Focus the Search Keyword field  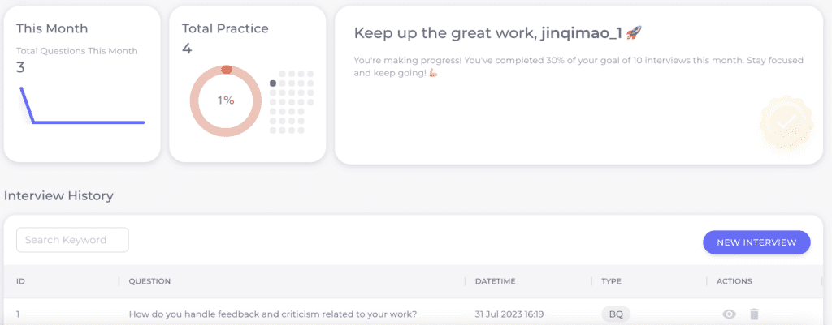click(72, 240)
